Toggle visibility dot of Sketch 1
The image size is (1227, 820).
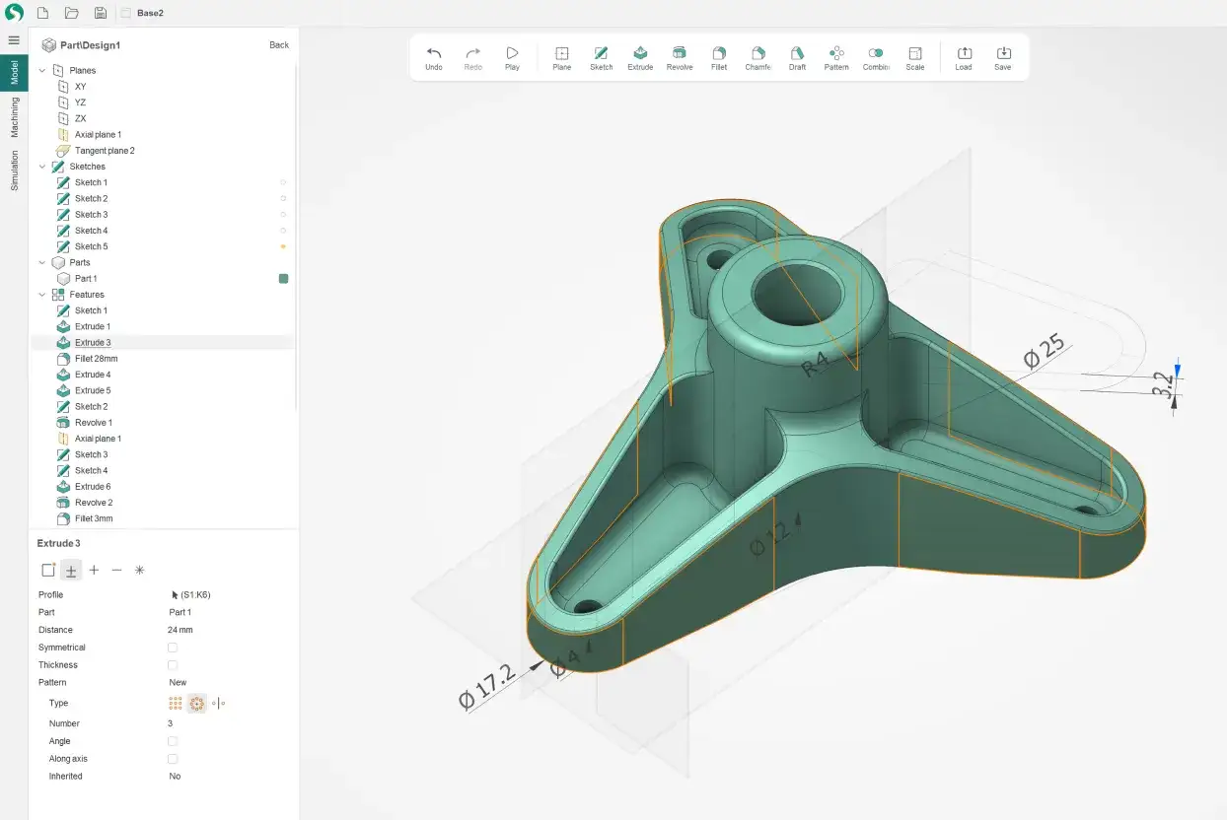(283, 182)
